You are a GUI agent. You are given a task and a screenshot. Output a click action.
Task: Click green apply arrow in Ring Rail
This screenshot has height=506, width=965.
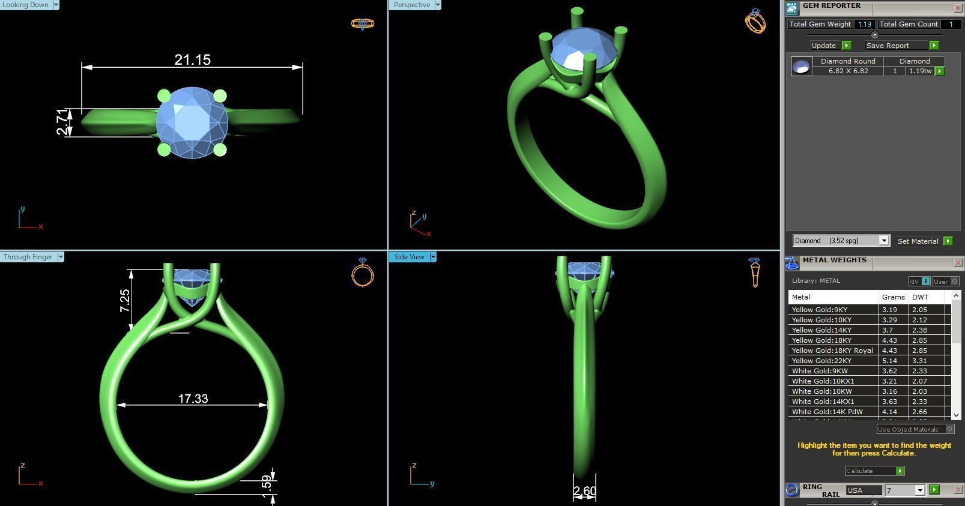coord(934,490)
